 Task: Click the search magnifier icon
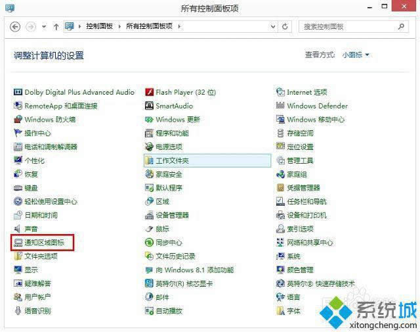click(x=401, y=26)
